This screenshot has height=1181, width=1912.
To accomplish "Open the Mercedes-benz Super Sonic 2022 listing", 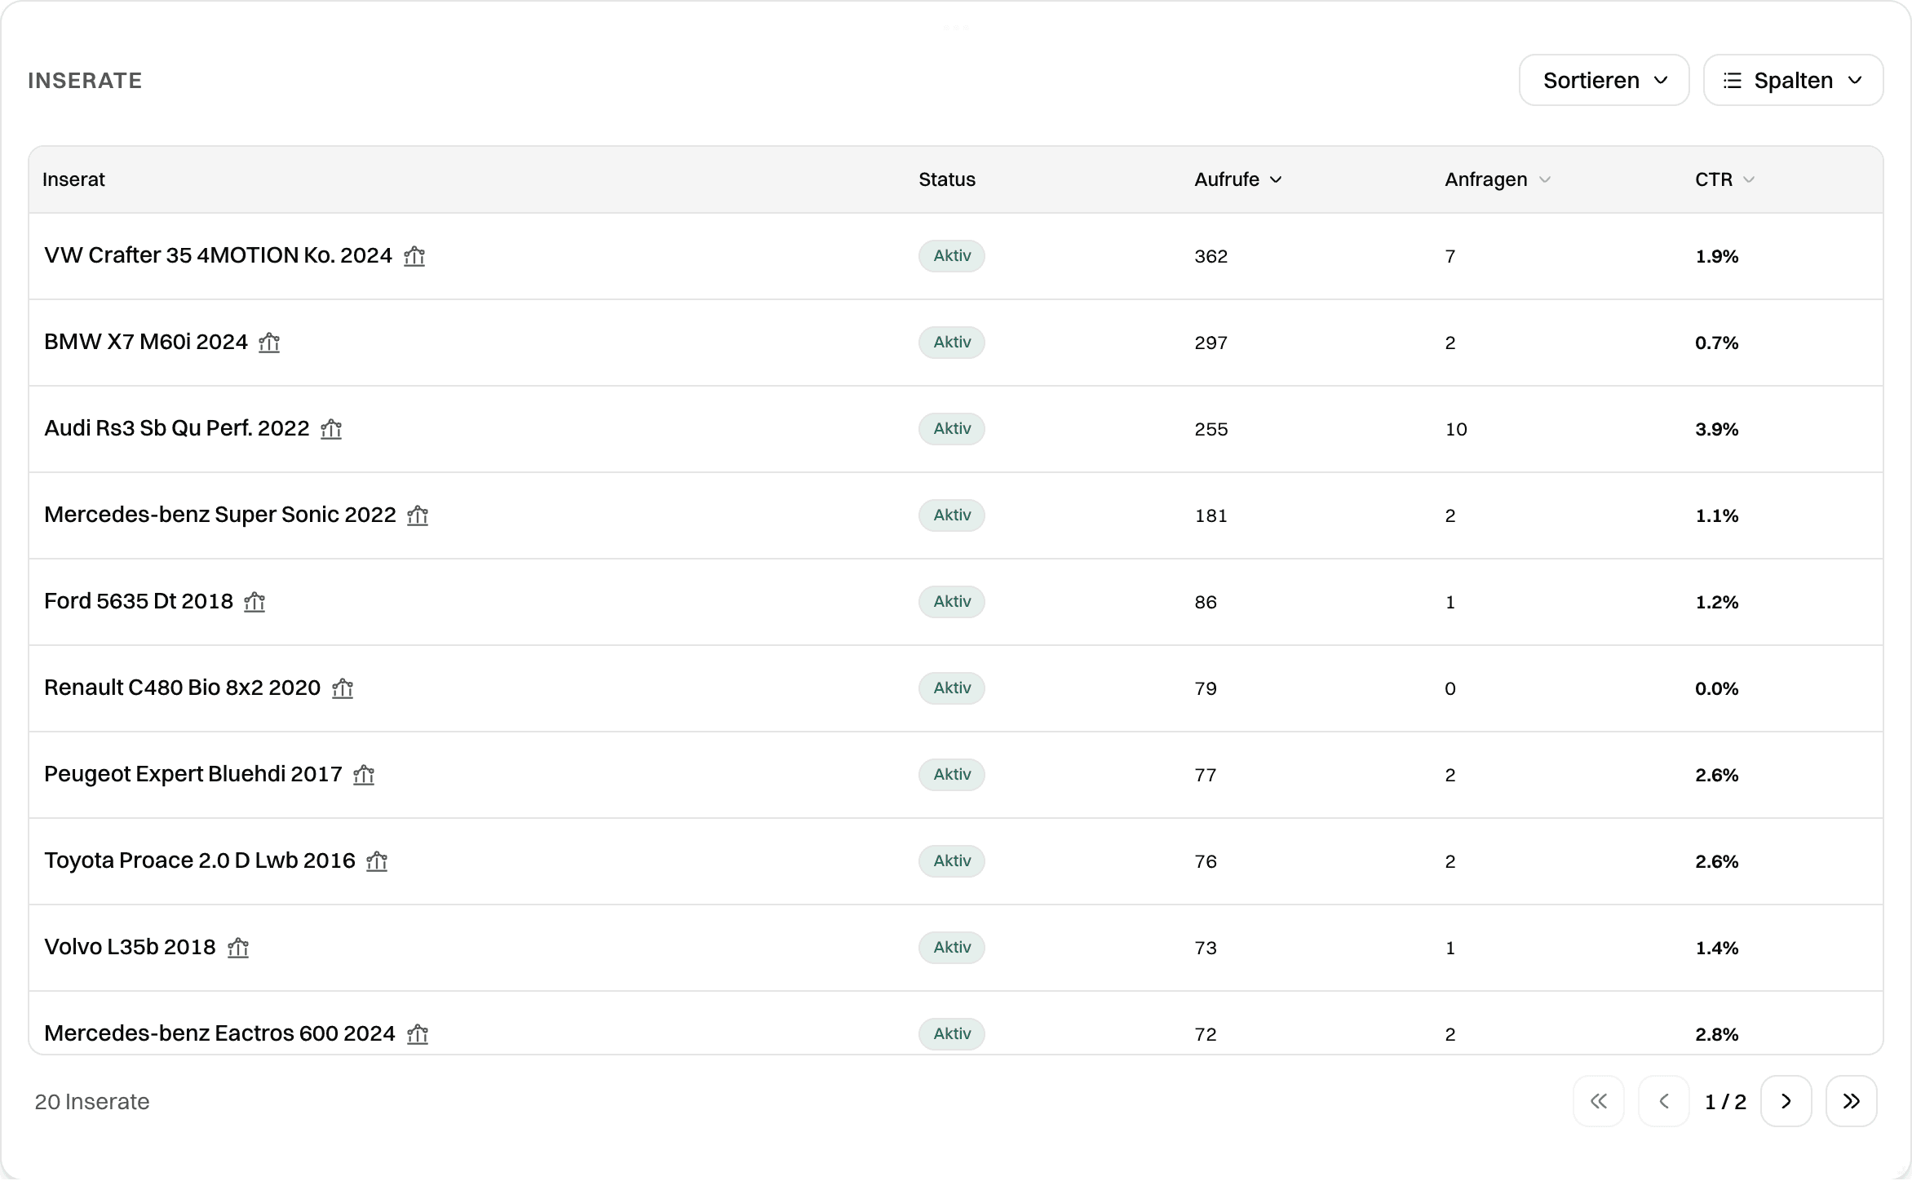I will pyautogui.click(x=220, y=515).
